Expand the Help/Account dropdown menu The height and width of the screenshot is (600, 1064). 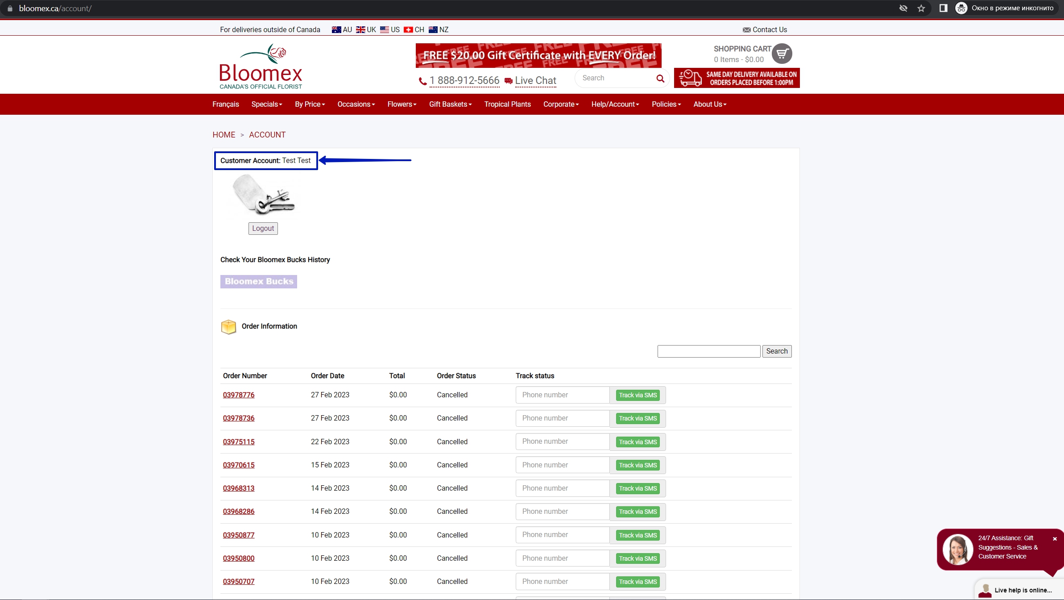615,104
